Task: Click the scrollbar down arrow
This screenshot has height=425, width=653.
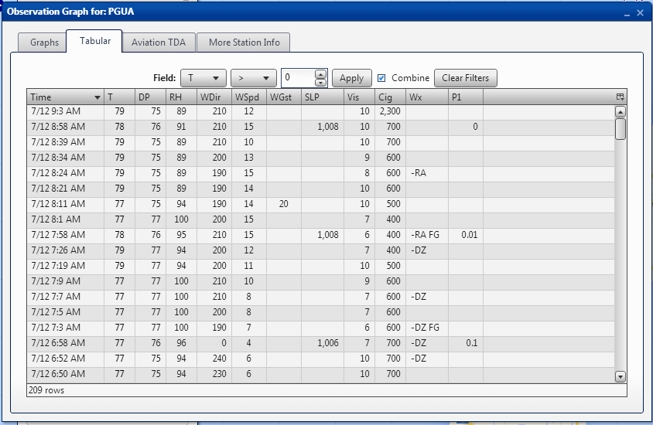Action: click(x=620, y=376)
